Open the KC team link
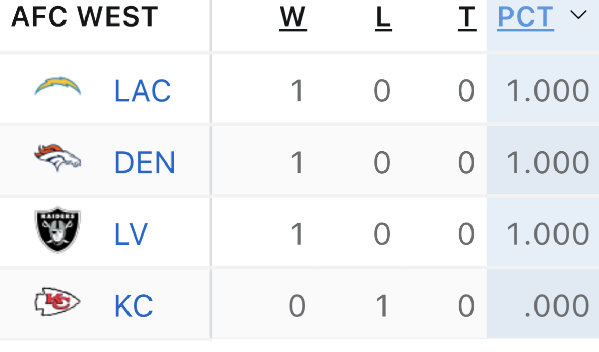This screenshot has height=352, width=599. [x=134, y=306]
